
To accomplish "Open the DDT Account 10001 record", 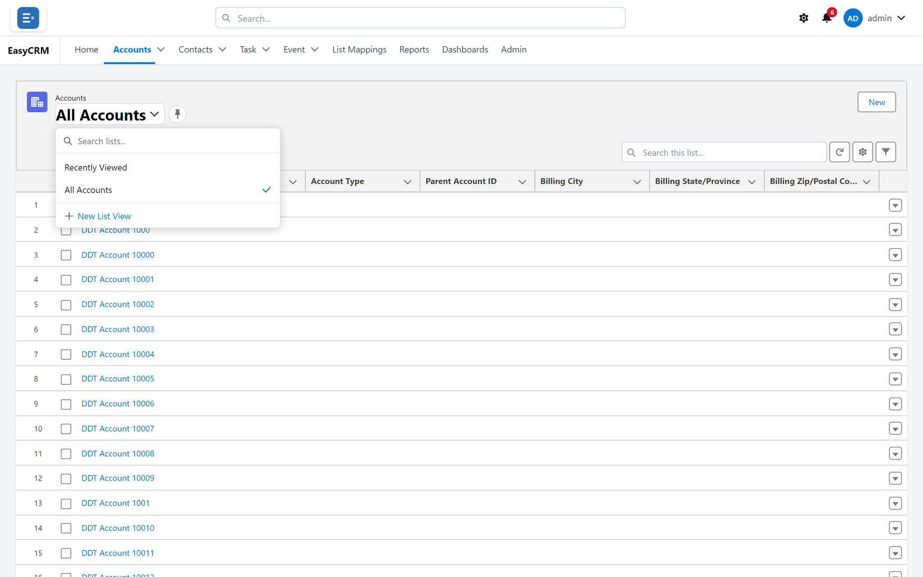I will (x=117, y=279).
